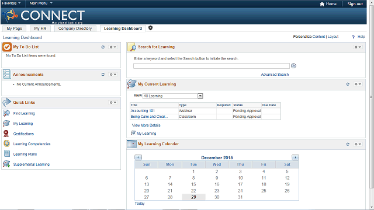Screen dimensions: 374x210
Task: Refresh the Announcements pagelet
Action: pos(103,75)
